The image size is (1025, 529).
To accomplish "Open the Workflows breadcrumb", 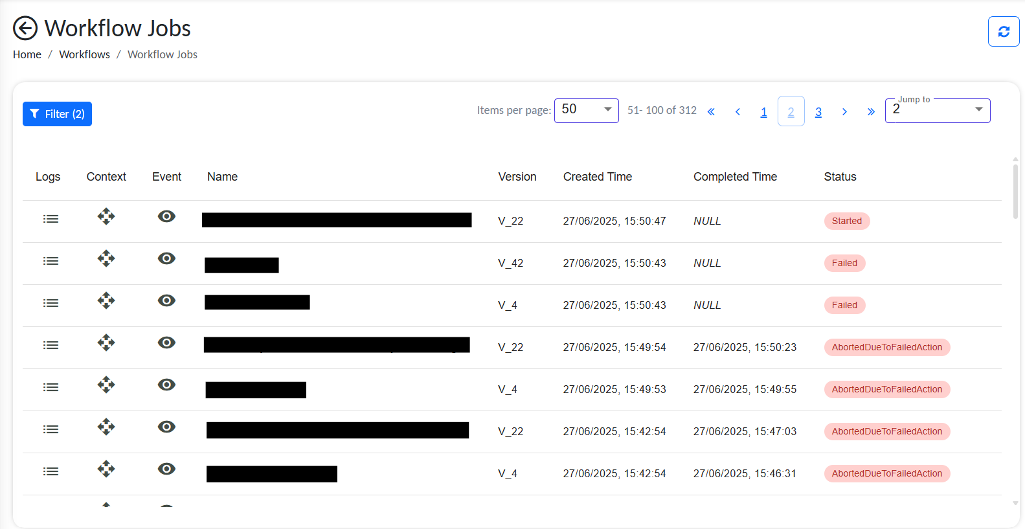I will click(84, 55).
